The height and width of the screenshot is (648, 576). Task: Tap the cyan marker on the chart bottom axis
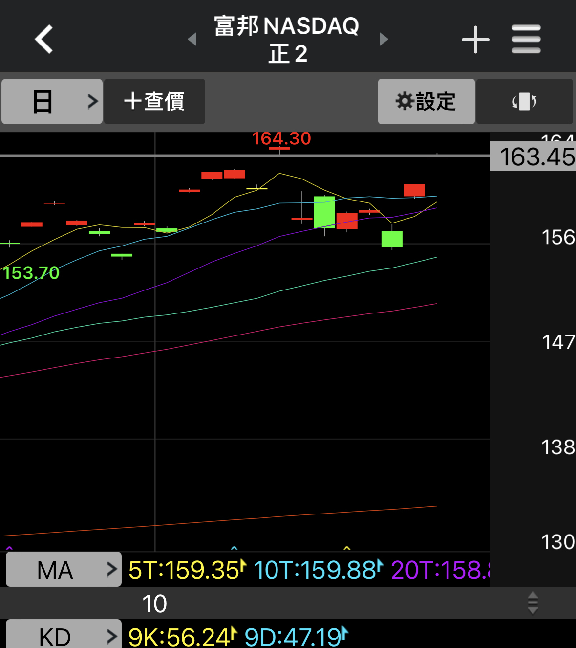pyautogui.click(x=234, y=548)
